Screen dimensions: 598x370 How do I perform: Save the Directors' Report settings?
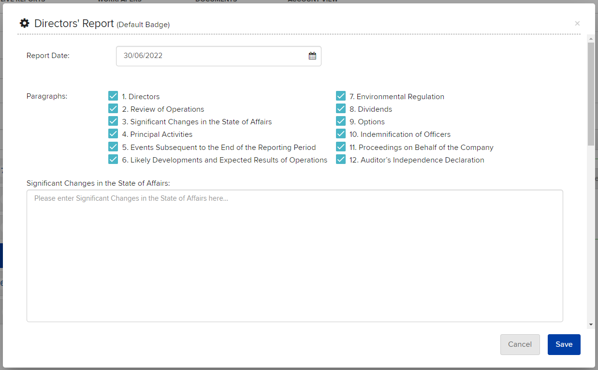(564, 344)
